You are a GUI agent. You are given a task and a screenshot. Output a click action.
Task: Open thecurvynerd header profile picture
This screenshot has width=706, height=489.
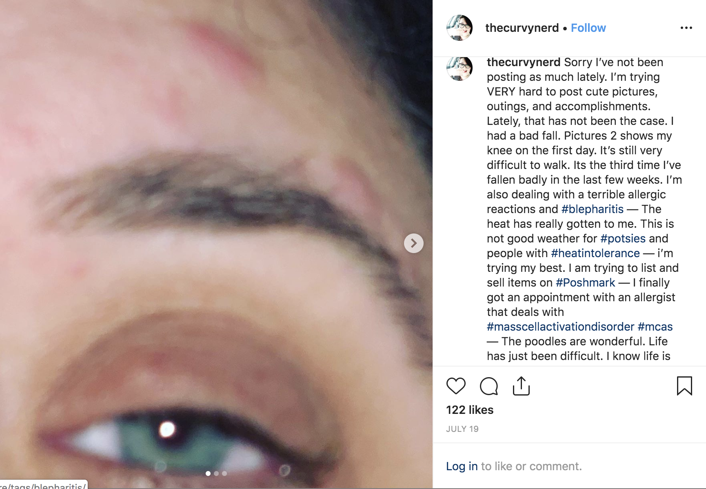click(460, 28)
